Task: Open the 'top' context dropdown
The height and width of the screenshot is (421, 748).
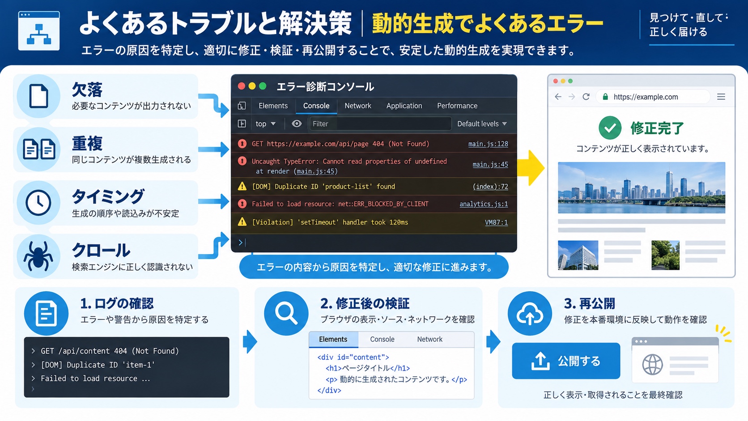Action: [265, 124]
